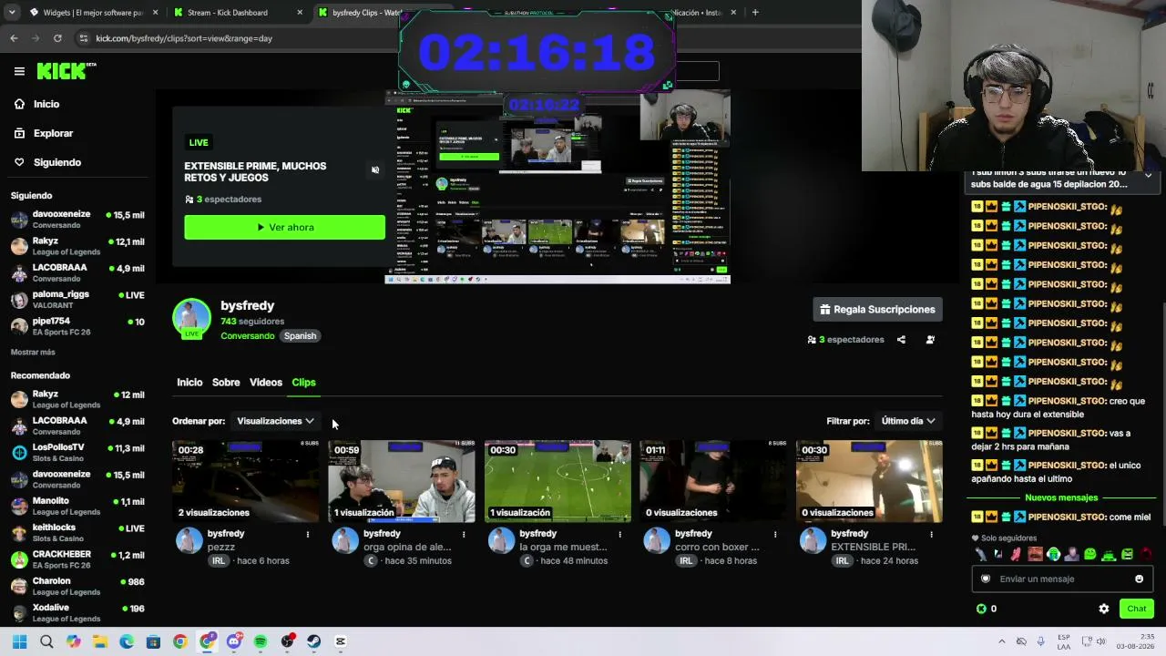Open Rakyz channel in the Siguiendo list
The image size is (1166, 656).
77,246
